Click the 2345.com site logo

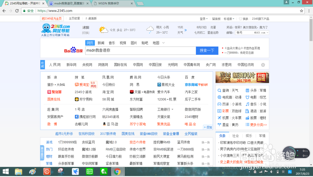tap(55, 30)
